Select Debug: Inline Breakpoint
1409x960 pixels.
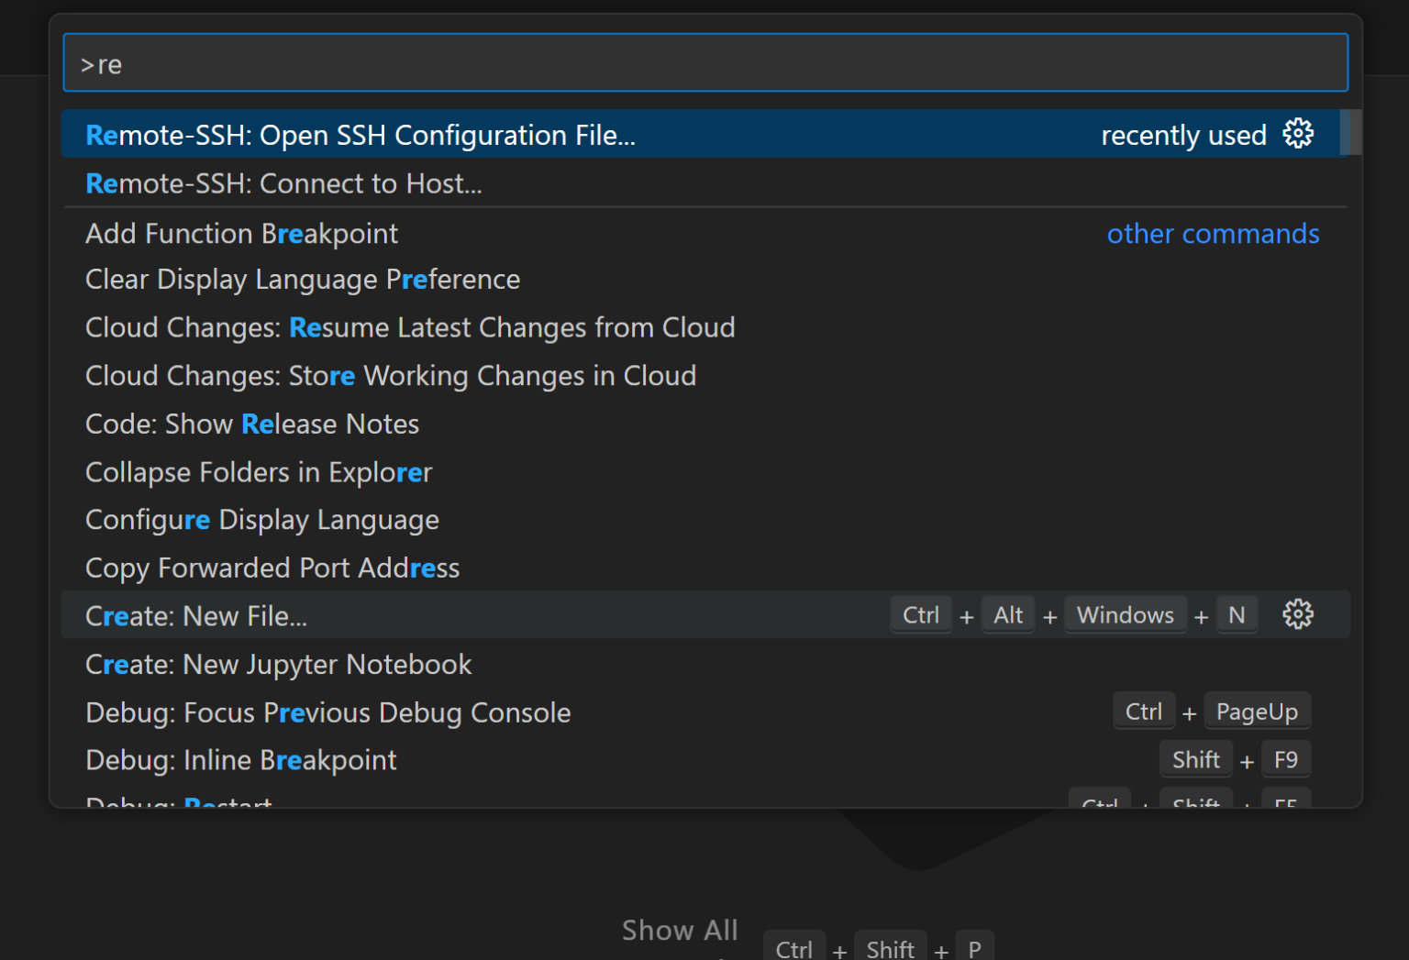click(240, 759)
